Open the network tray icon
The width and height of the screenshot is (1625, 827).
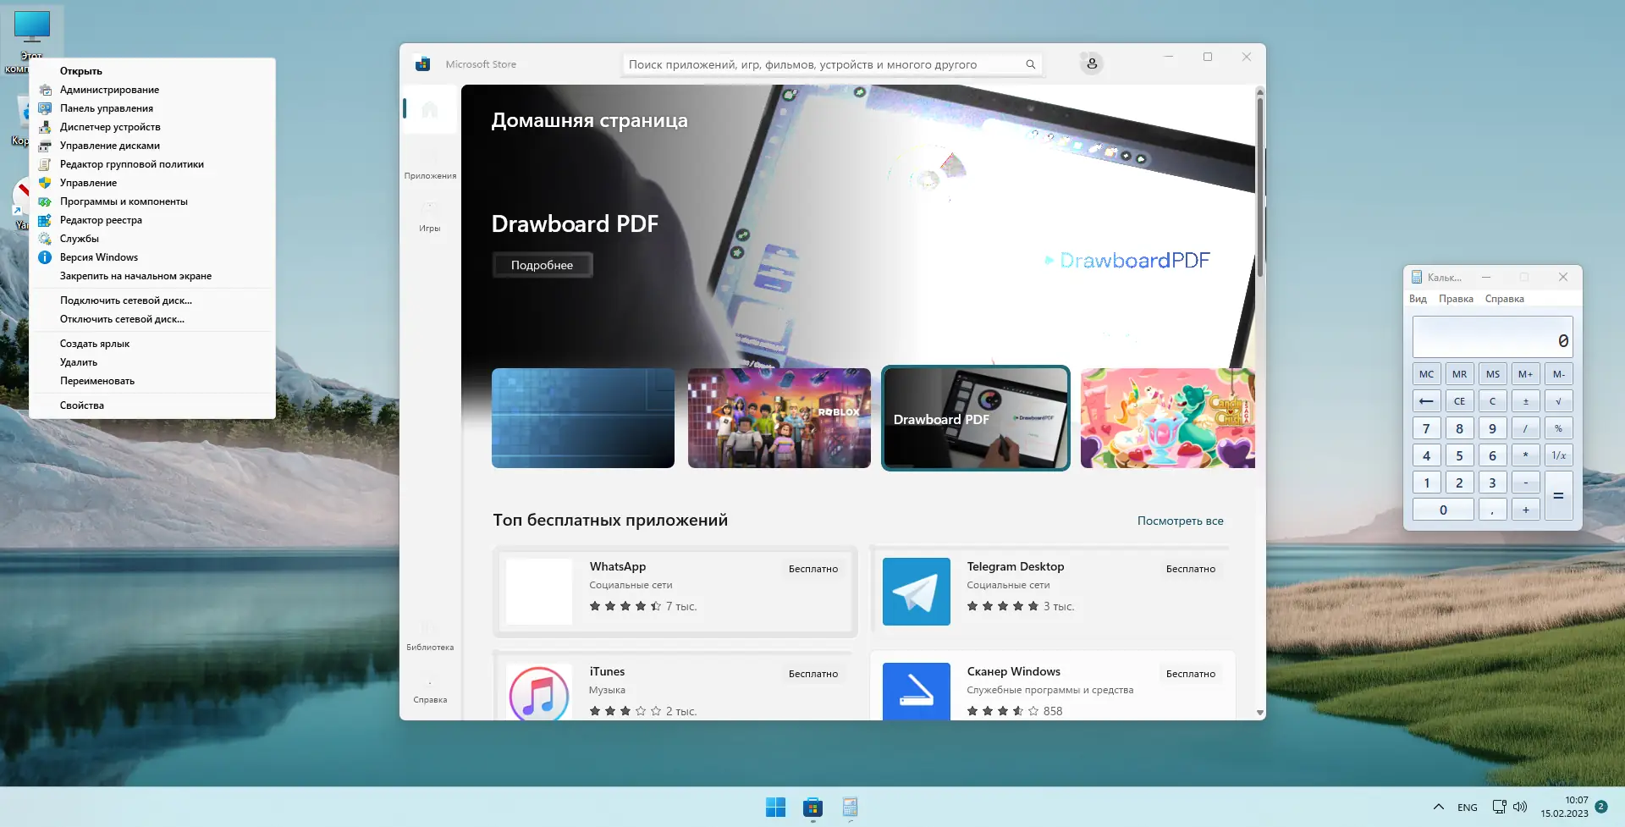[1499, 807]
